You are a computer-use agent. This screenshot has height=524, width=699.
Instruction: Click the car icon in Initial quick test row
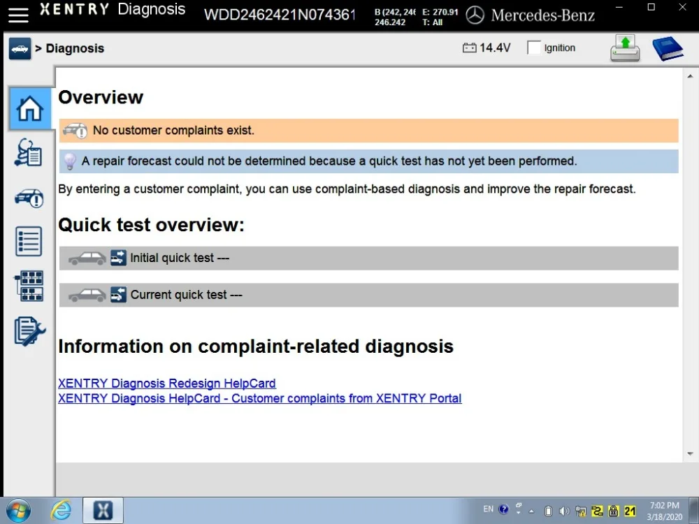pyautogui.click(x=87, y=259)
